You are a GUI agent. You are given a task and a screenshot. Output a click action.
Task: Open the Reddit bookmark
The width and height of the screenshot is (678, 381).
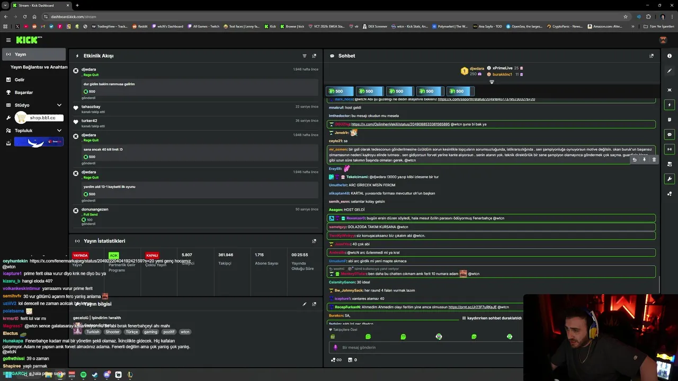point(140,26)
